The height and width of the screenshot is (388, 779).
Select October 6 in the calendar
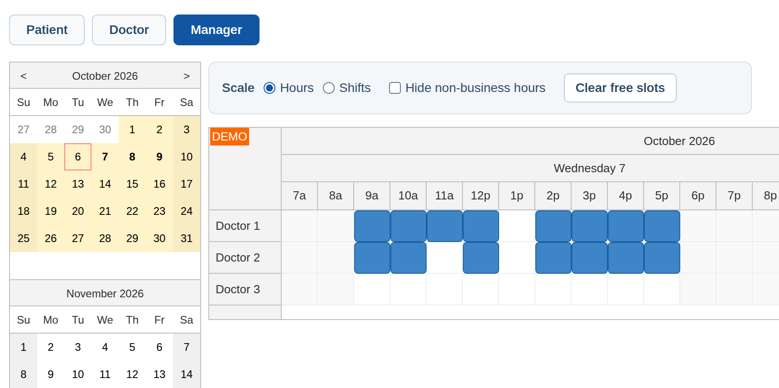[78, 157]
